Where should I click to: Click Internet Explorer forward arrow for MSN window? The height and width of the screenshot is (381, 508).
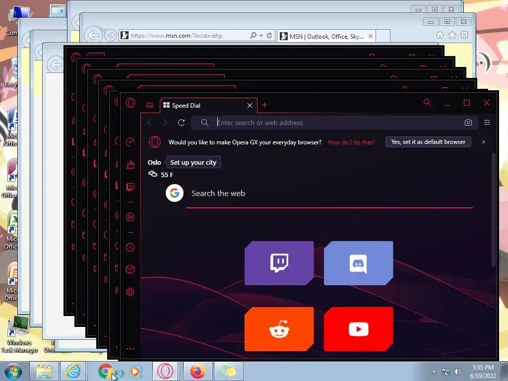(x=111, y=35)
